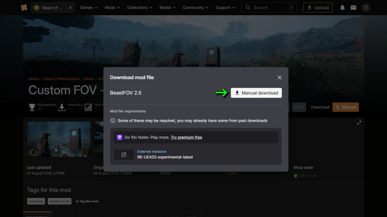Expand the Mods menu
Image resolution: width=387 pixels, height=217 pixels.
112,8
